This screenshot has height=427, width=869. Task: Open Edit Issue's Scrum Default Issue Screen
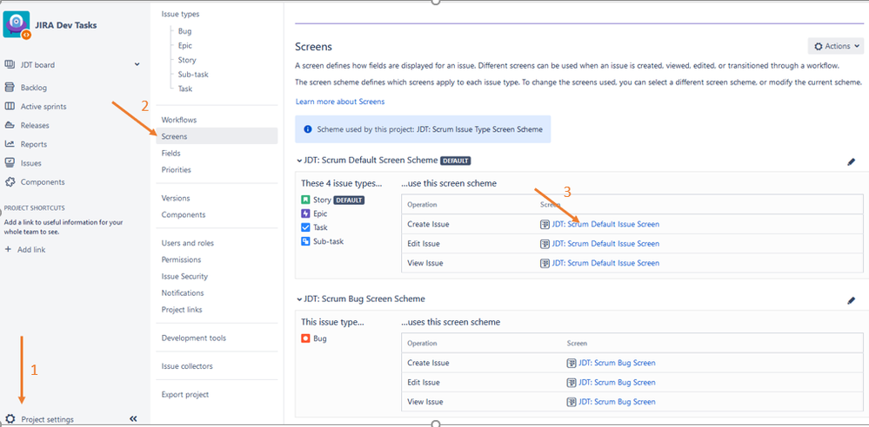605,243
